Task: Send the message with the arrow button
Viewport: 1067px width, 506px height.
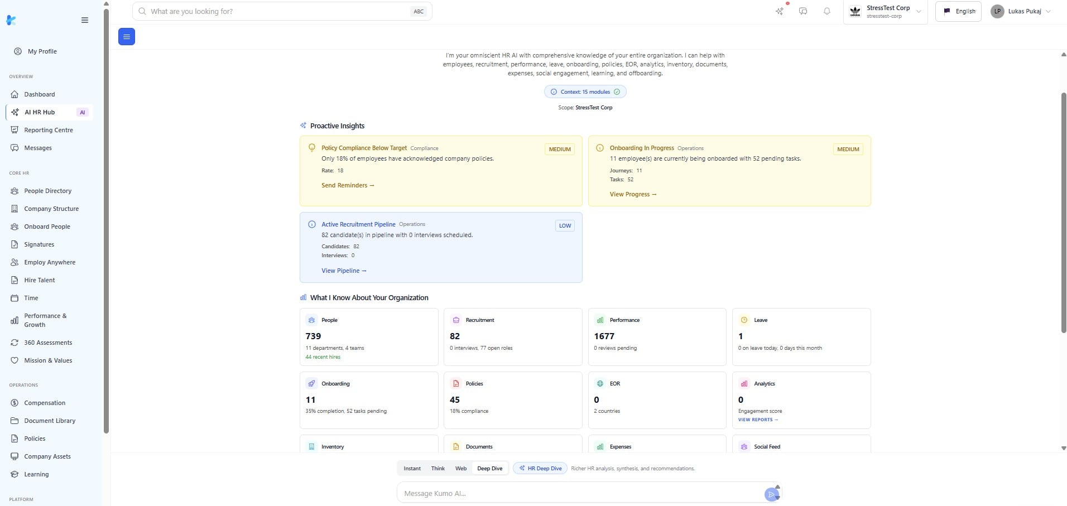Action: pos(771,494)
